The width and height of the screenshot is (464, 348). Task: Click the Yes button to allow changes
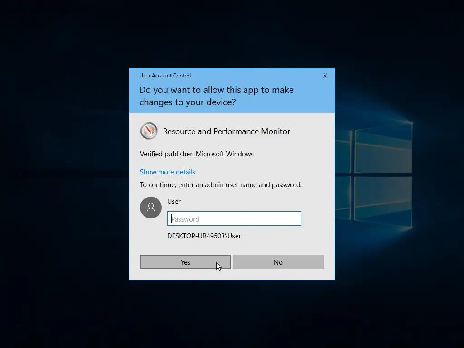click(x=185, y=262)
